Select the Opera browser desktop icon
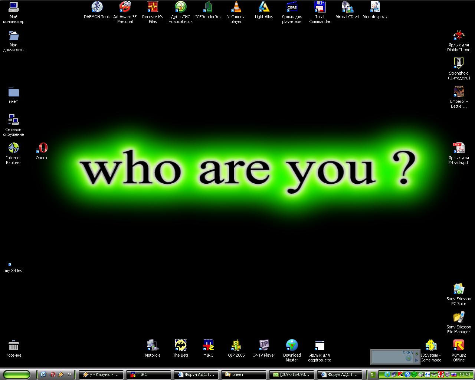The image size is (475, 380). click(x=42, y=148)
